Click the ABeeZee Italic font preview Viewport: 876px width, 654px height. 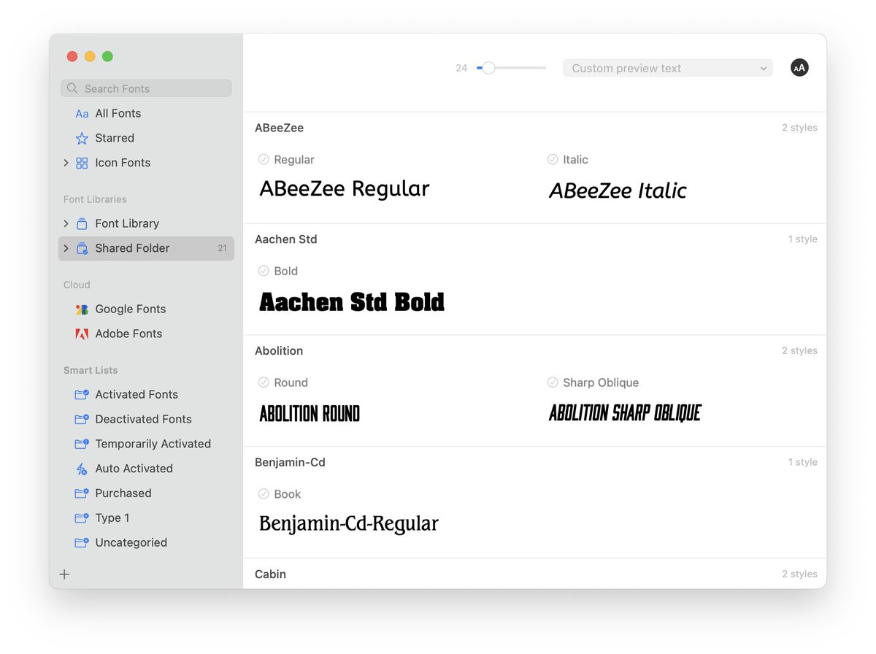point(618,191)
